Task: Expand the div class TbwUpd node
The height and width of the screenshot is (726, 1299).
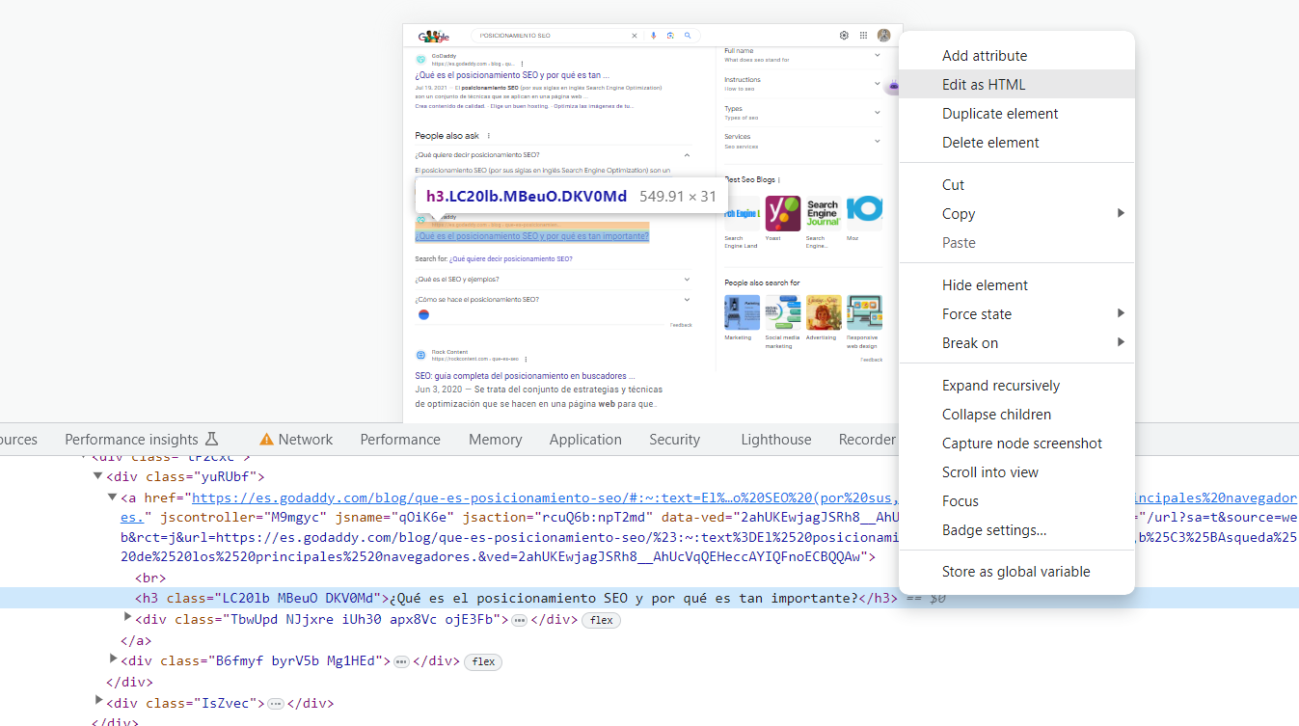Action: click(127, 618)
